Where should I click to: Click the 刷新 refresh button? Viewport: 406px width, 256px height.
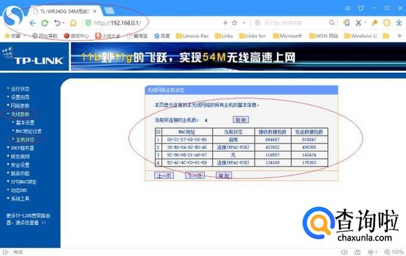(241, 120)
